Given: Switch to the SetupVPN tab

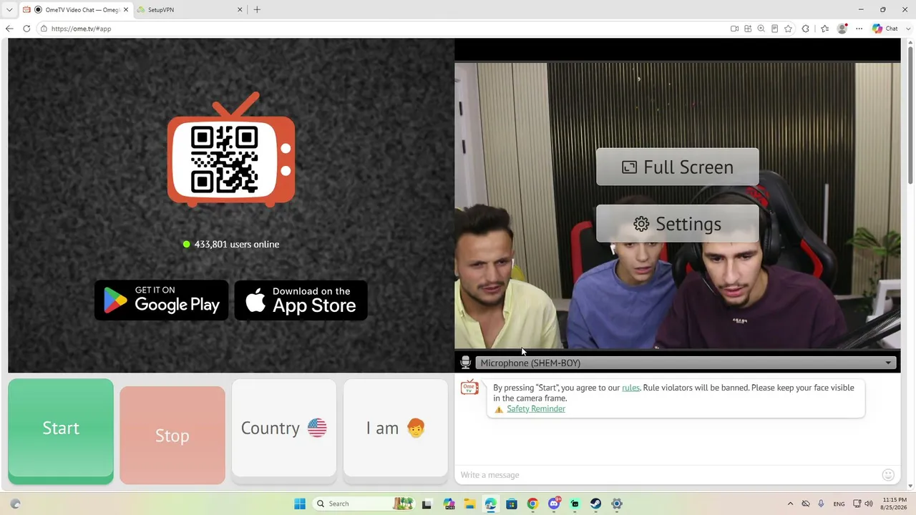Looking at the screenshot, I should click(x=188, y=9).
